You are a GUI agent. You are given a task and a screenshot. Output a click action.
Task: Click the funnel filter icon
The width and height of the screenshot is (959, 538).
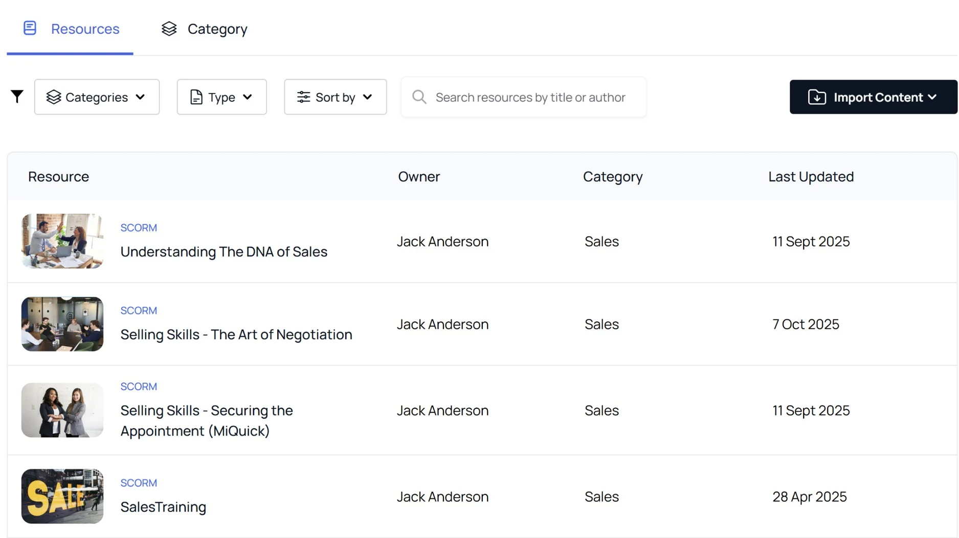tap(17, 97)
